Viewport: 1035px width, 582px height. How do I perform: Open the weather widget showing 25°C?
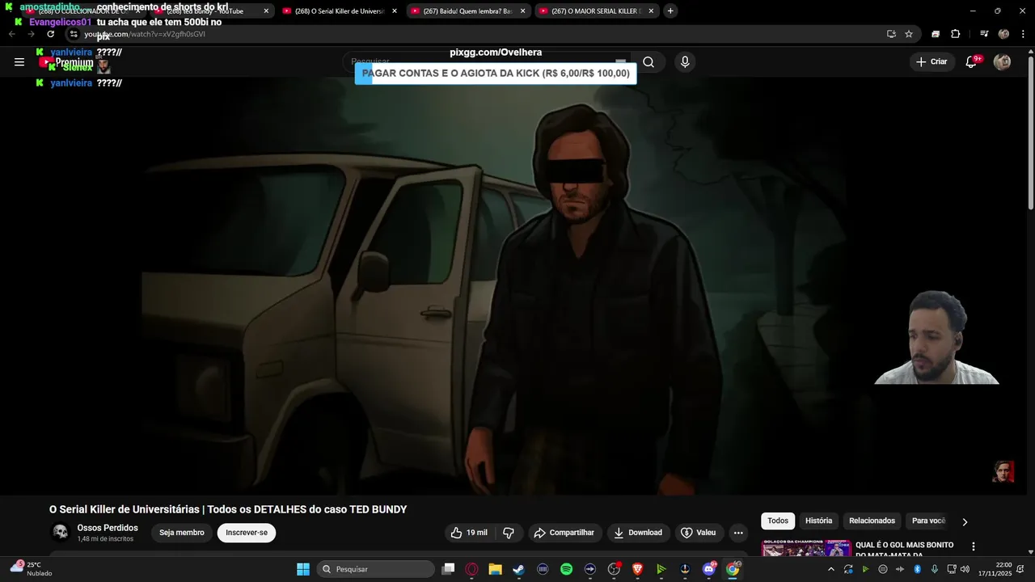click(x=31, y=569)
